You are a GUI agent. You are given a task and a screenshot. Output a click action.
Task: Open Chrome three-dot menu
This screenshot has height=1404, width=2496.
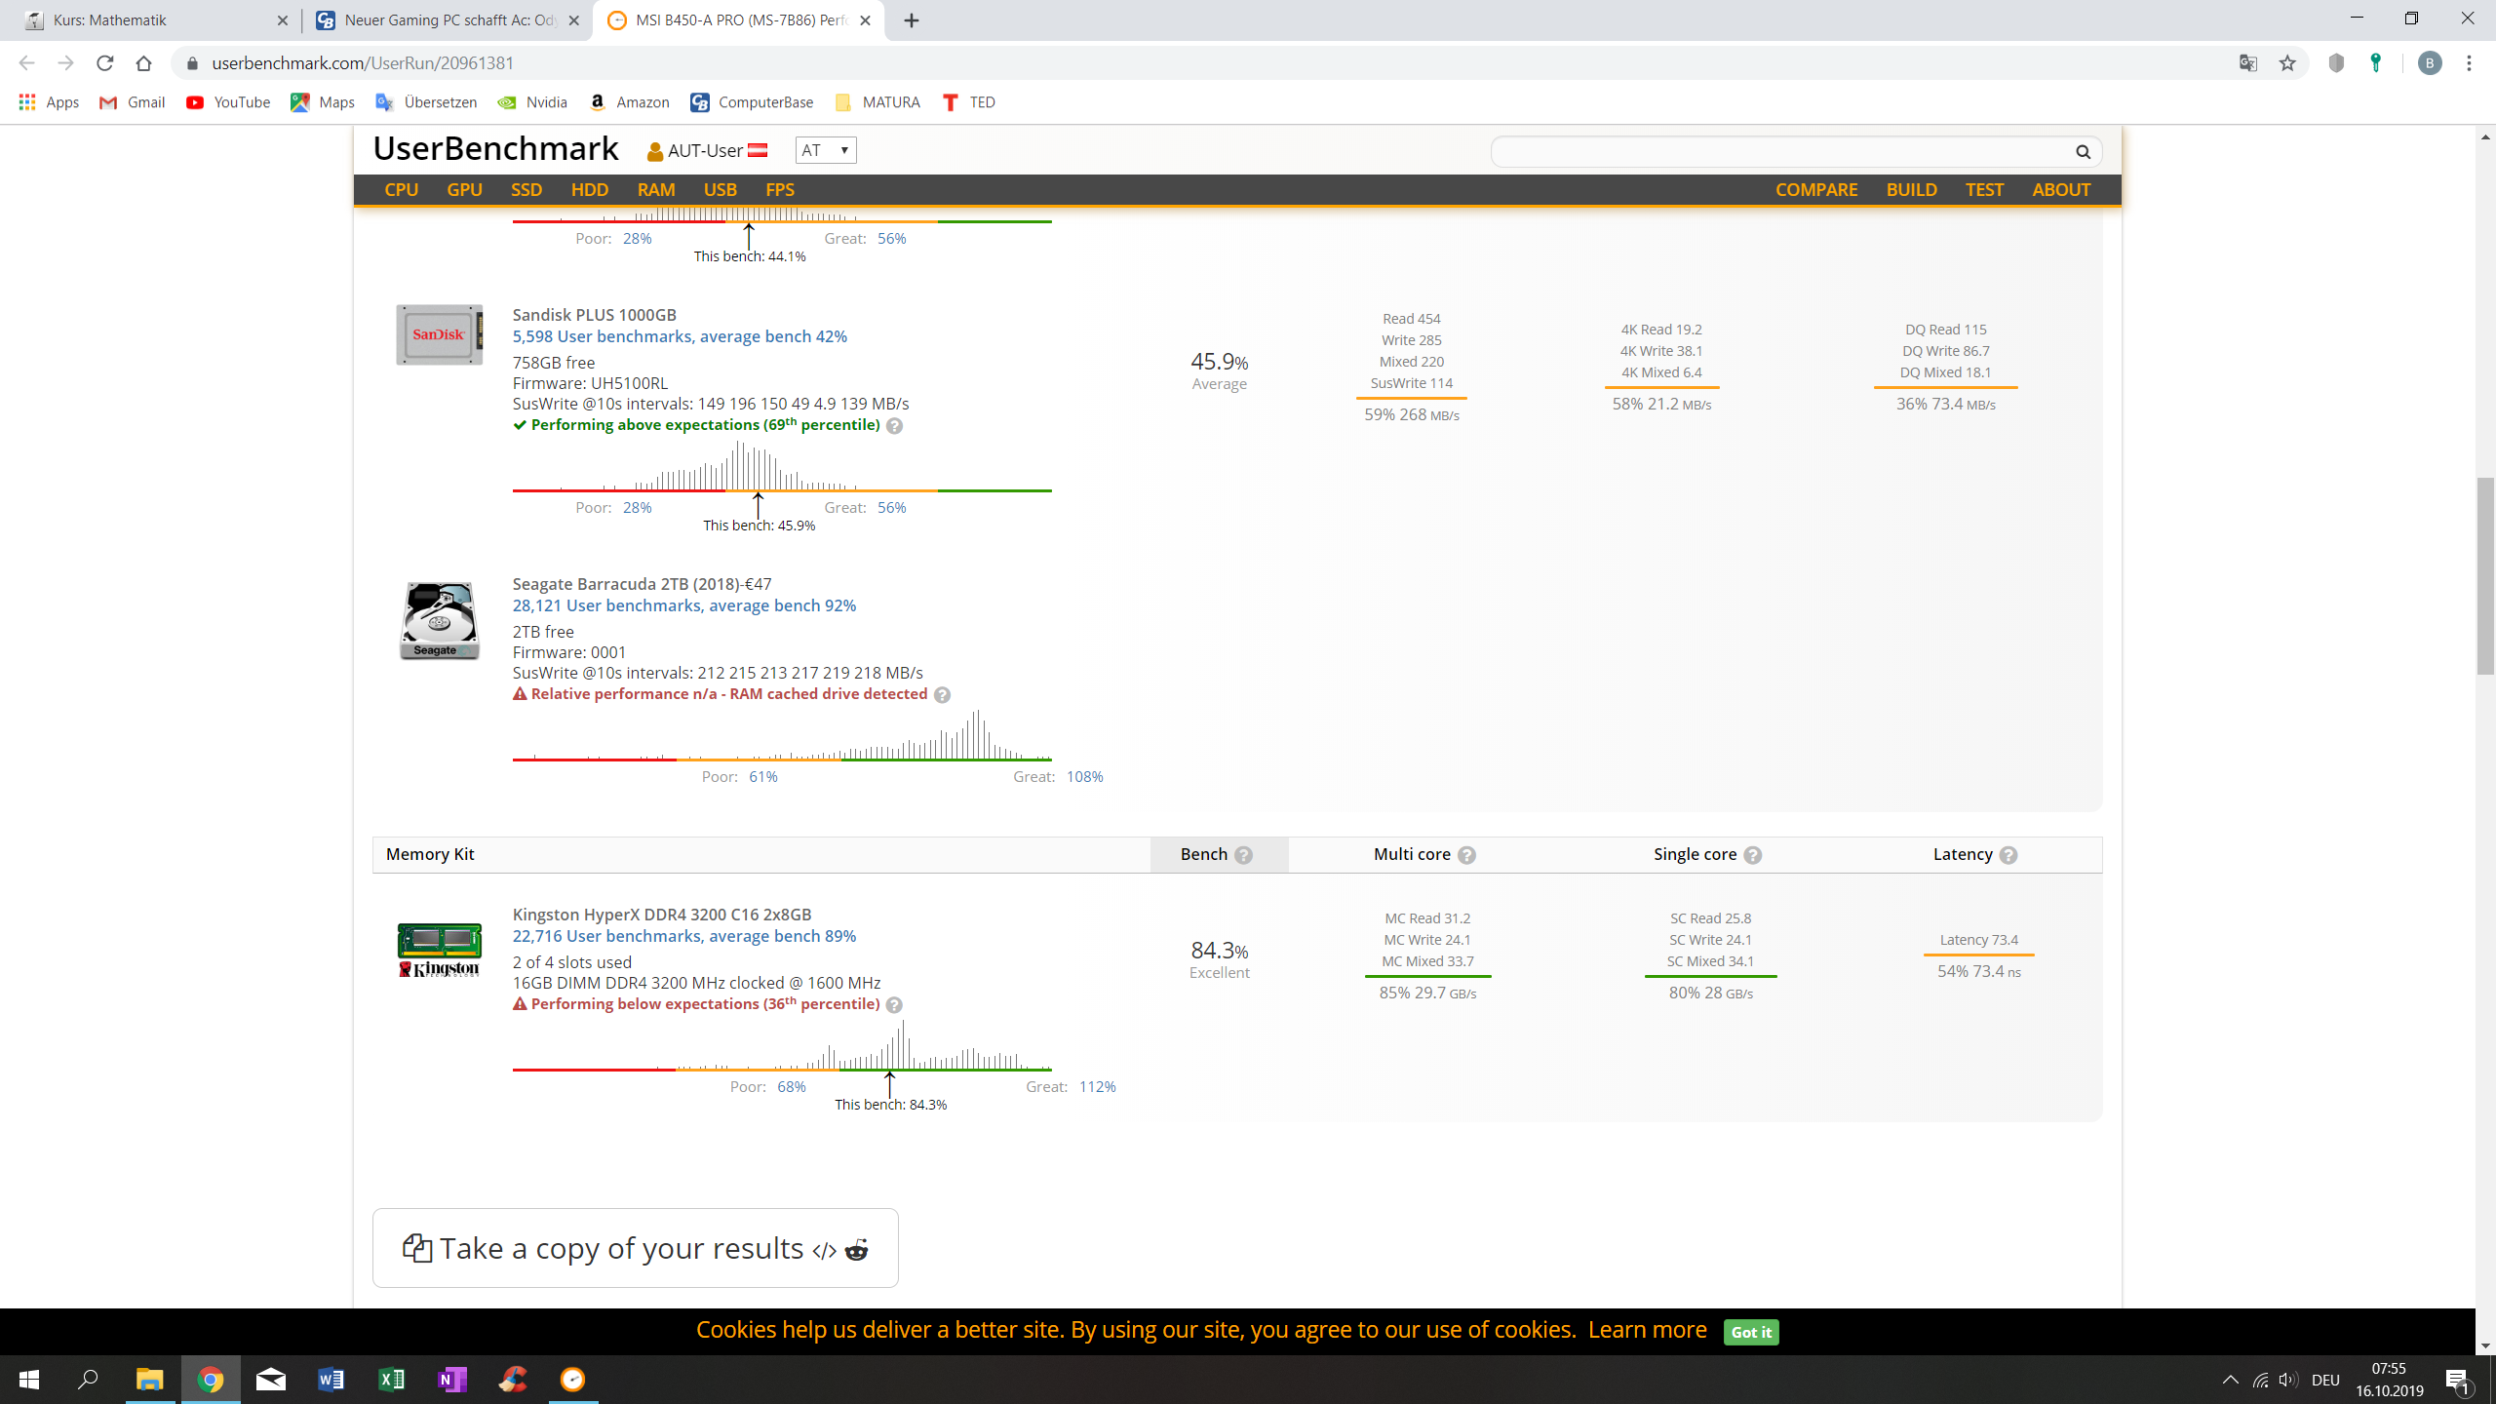coord(2469,63)
